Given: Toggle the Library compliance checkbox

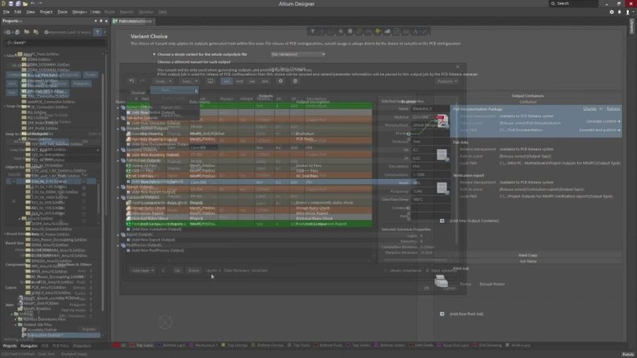Looking at the screenshot, I should click(386, 270).
